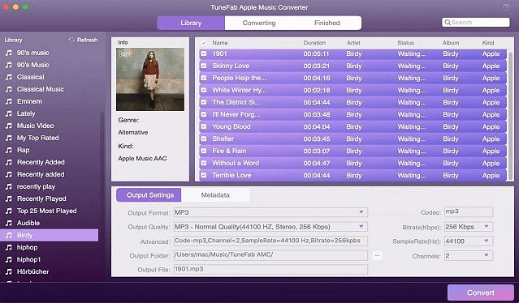Click into the Search field
Image resolution: width=519 pixels, height=303 pixels.
point(476,22)
